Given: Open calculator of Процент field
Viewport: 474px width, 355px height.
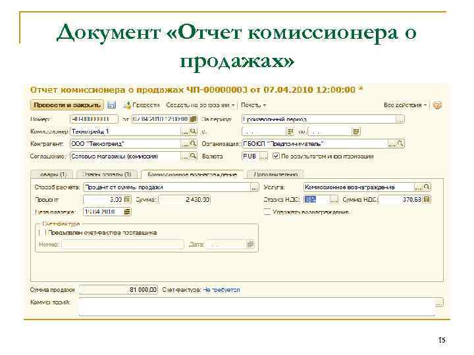Looking at the screenshot, I should tap(127, 200).
